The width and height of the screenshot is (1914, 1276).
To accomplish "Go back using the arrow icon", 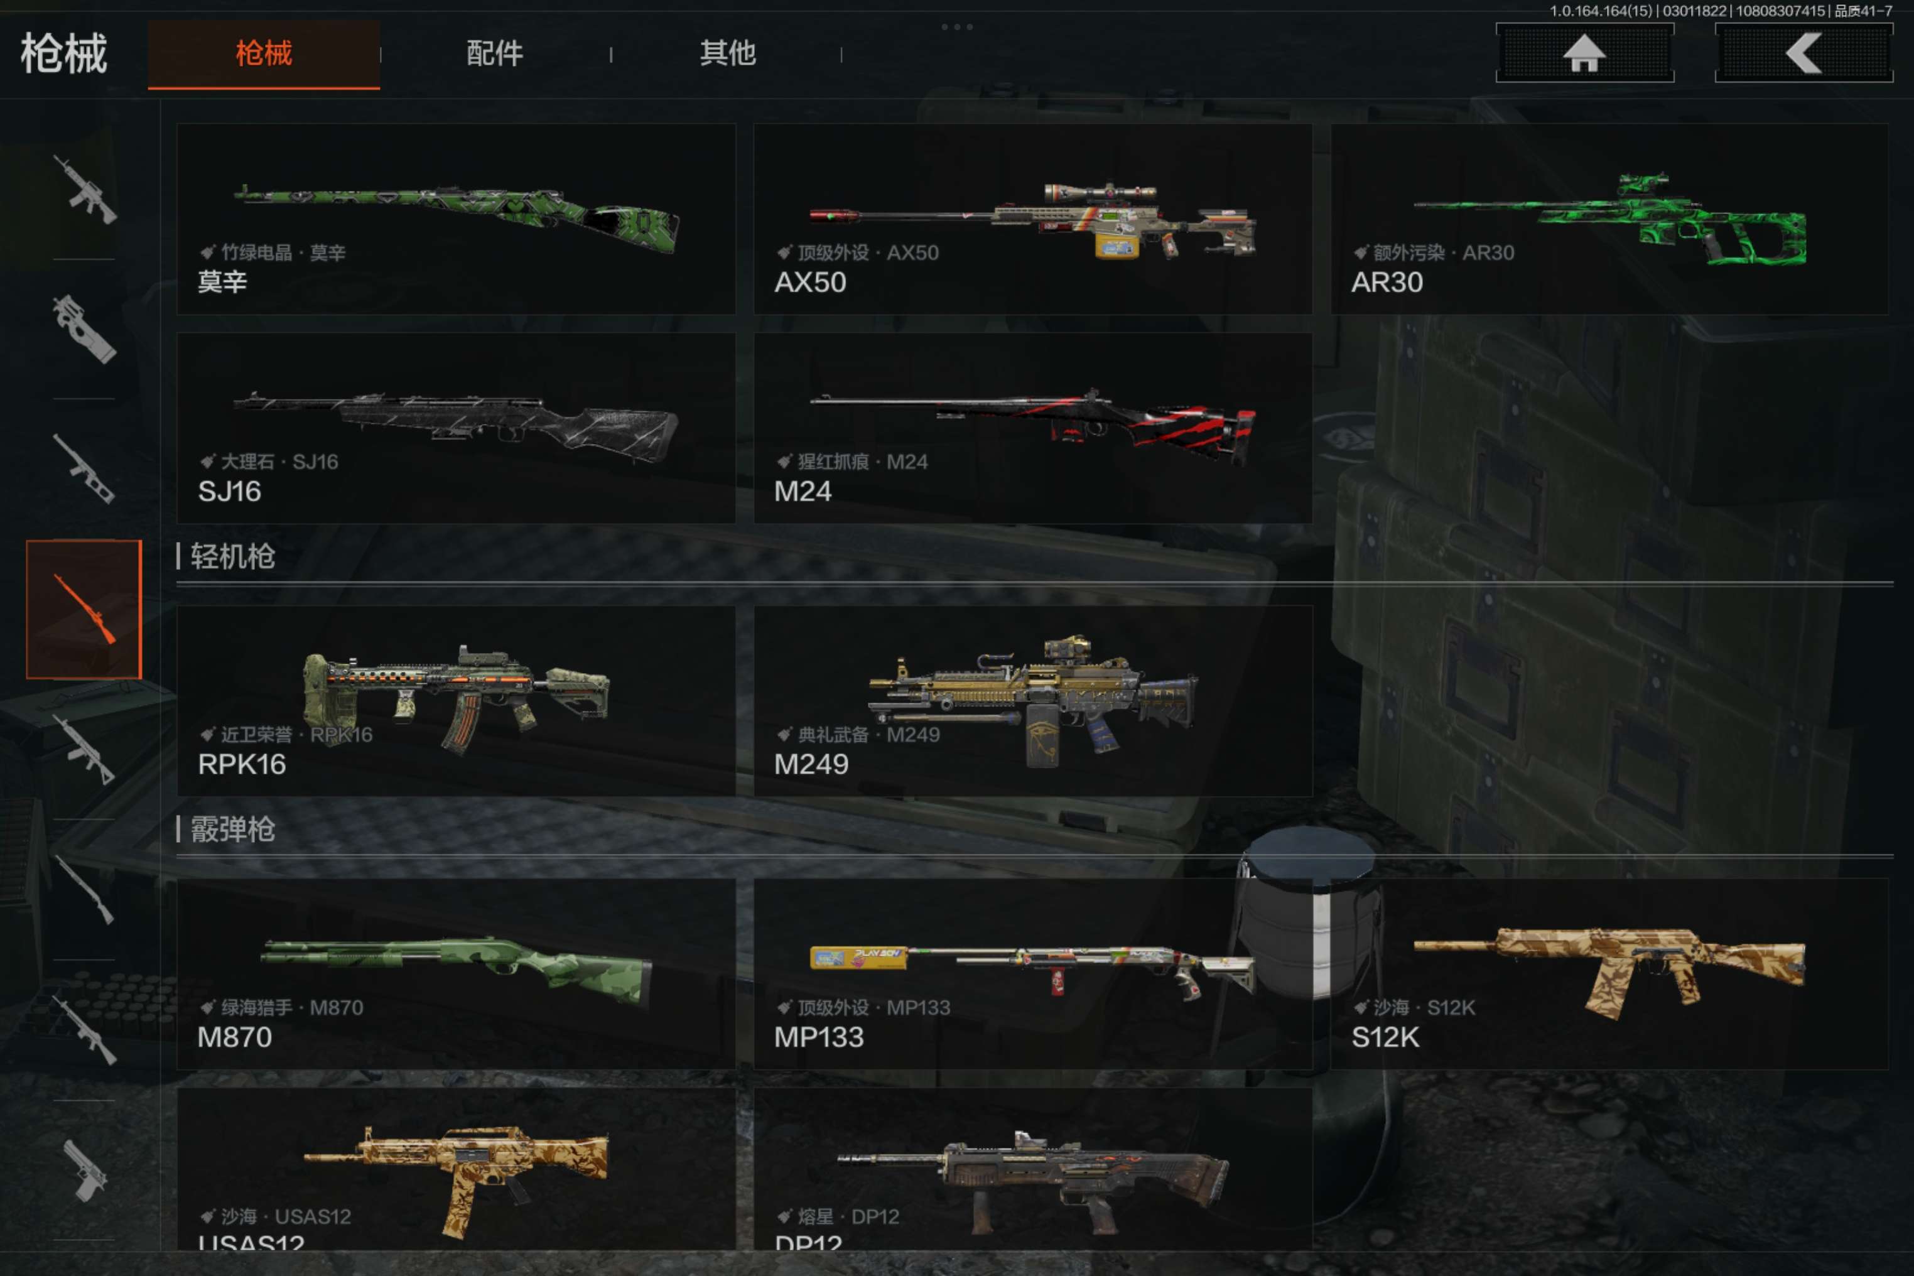I will (x=1803, y=53).
